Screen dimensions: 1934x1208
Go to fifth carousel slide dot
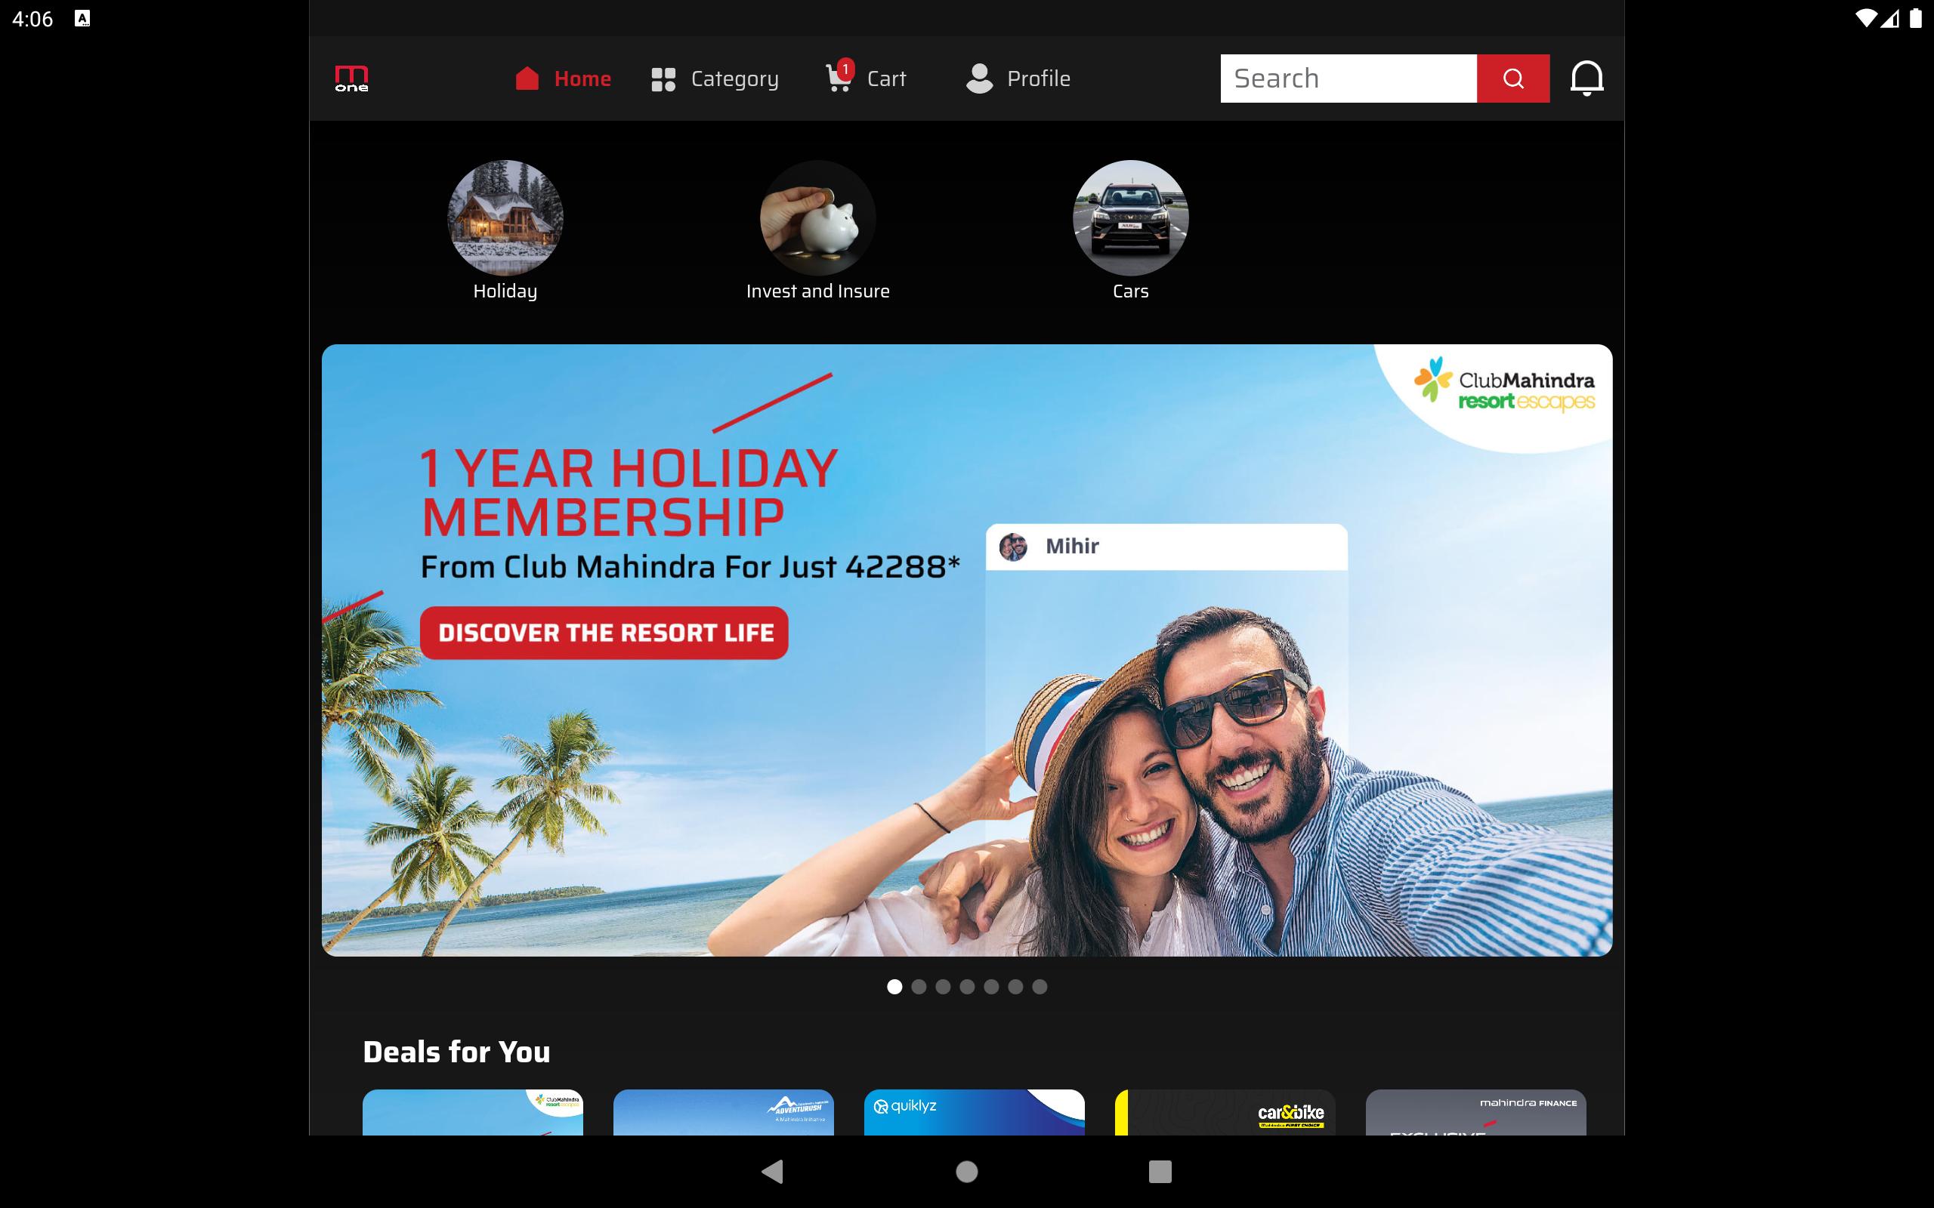tap(991, 987)
